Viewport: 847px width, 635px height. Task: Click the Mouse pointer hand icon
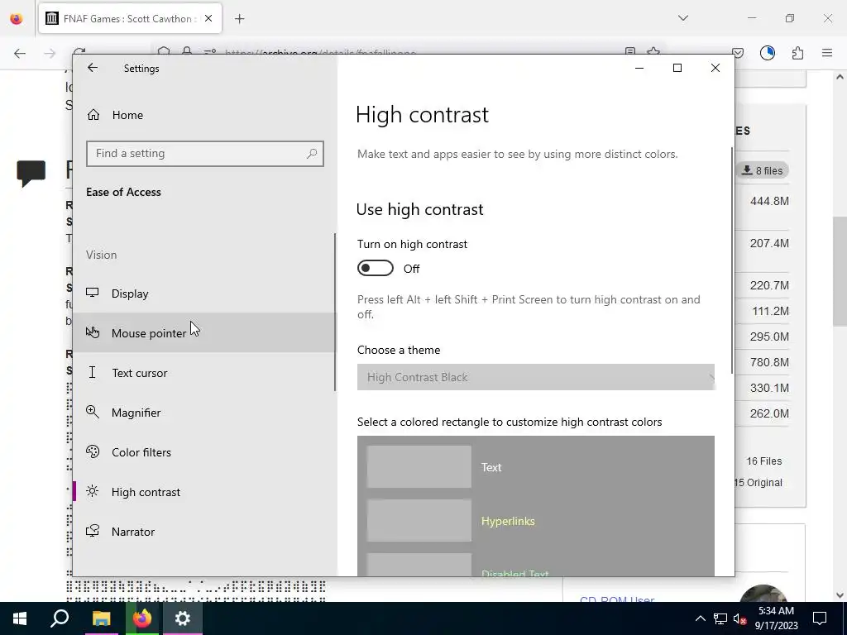click(93, 332)
